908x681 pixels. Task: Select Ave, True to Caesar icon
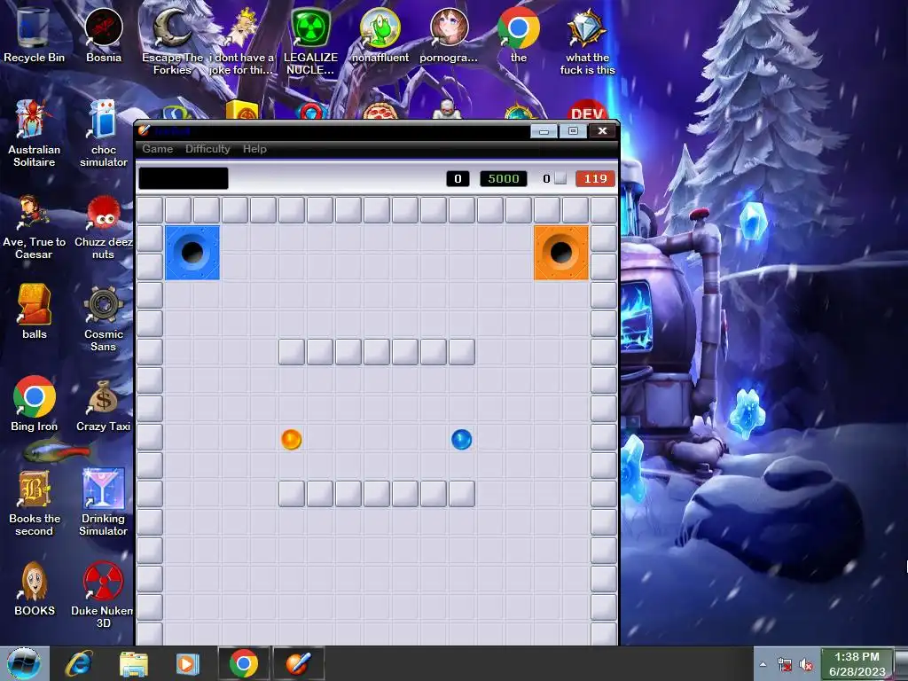point(35,226)
